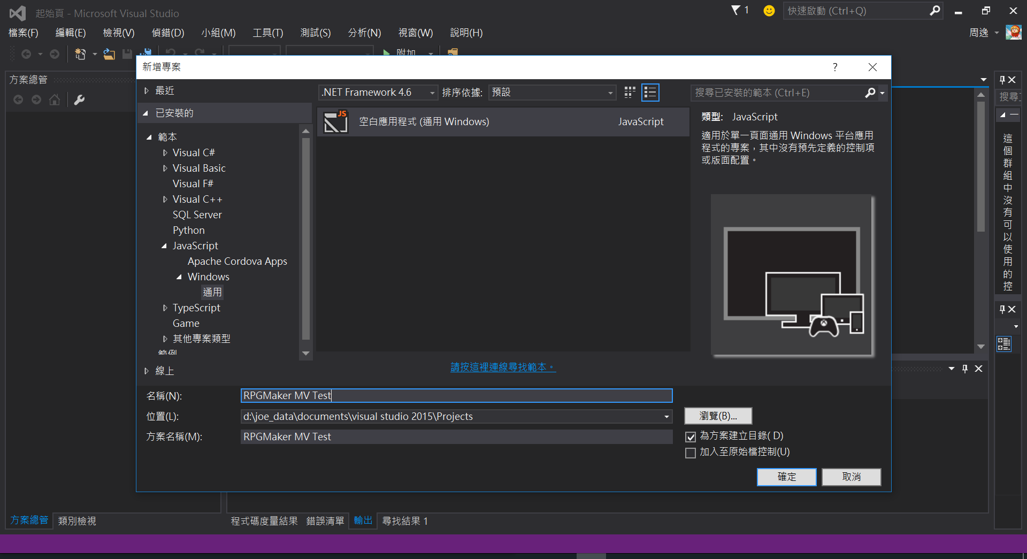
Task: Click the 瀏覽(B)... button
Action: pyautogui.click(x=718, y=416)
